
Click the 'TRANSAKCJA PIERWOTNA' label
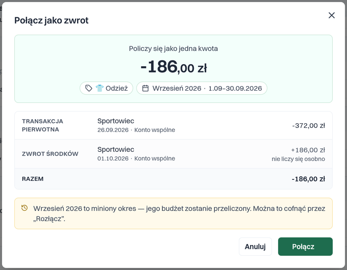[x=42, y=125]
